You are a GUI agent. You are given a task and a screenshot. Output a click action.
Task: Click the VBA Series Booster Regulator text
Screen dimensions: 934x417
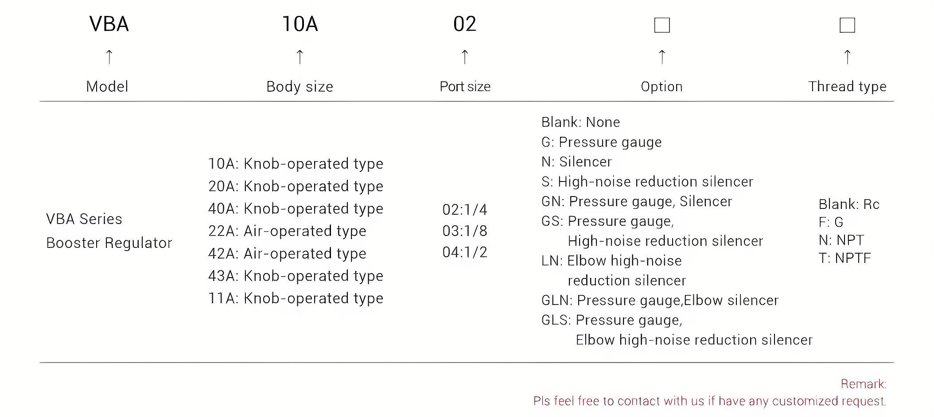[109, 231]
